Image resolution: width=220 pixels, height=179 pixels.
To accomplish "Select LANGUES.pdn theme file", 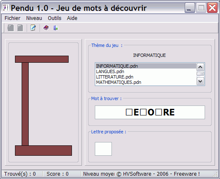I will click(x=146, y=71).
